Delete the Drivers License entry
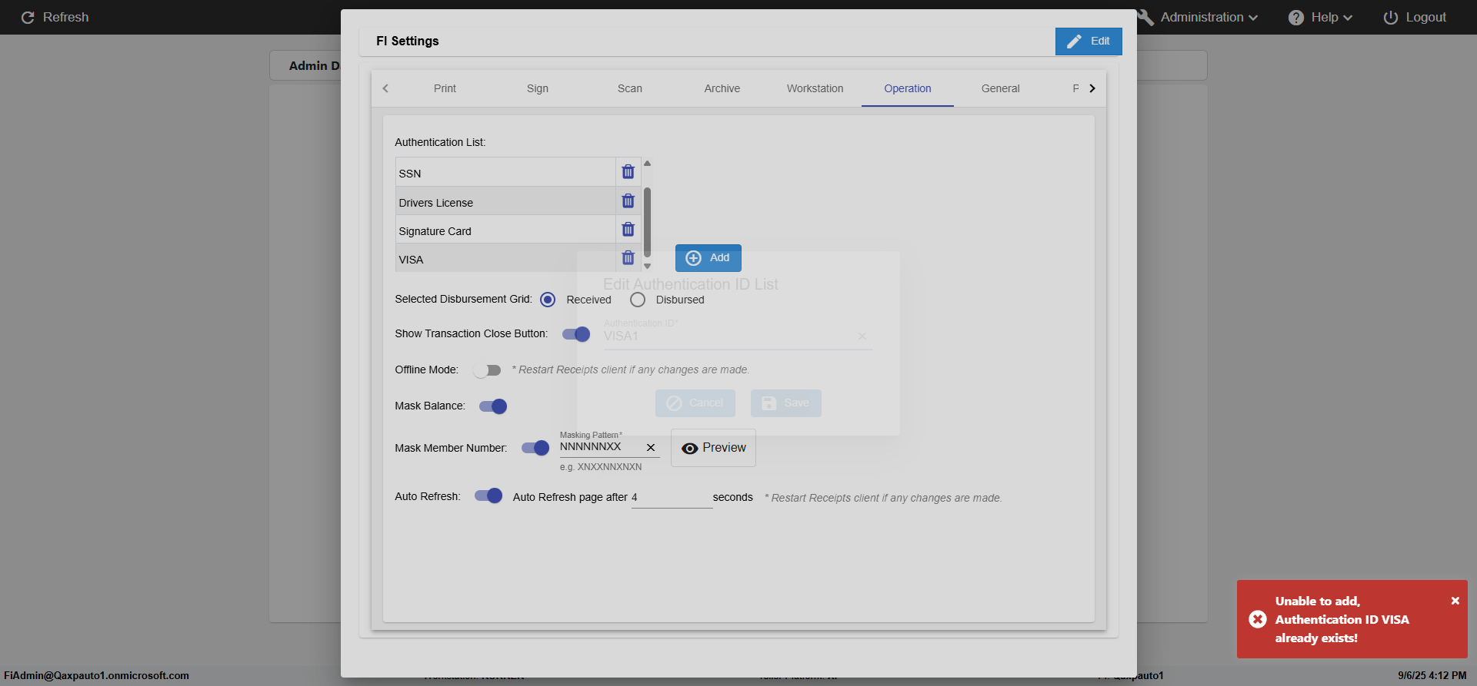Image resolution: width=1477 pixels, height=686 pixels. 628,201
